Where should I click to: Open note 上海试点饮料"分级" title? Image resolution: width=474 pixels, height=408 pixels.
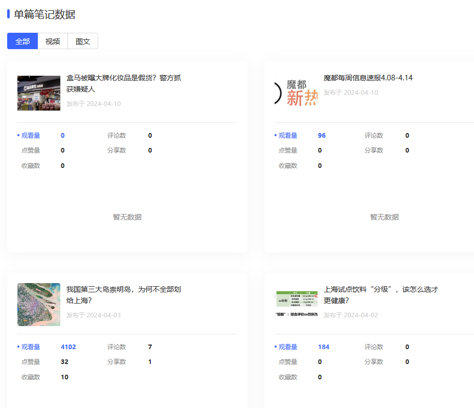[380, 295]
